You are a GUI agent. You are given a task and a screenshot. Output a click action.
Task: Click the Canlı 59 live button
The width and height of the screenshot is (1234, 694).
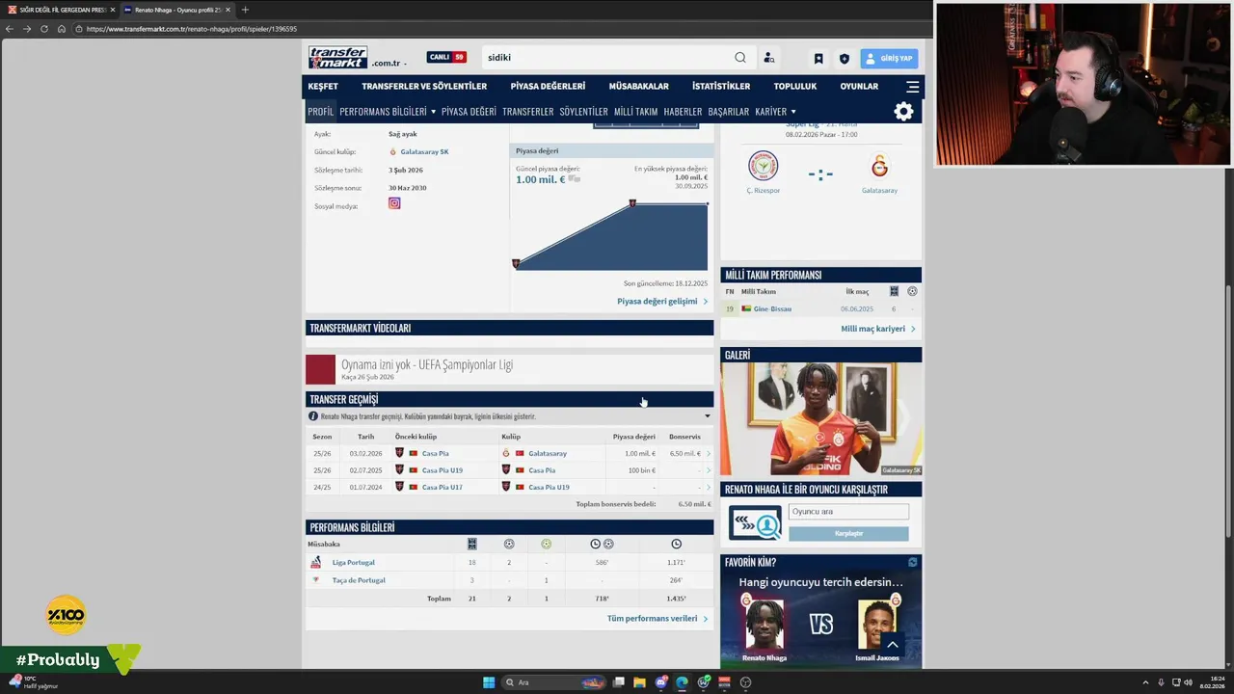pos(446,58)
